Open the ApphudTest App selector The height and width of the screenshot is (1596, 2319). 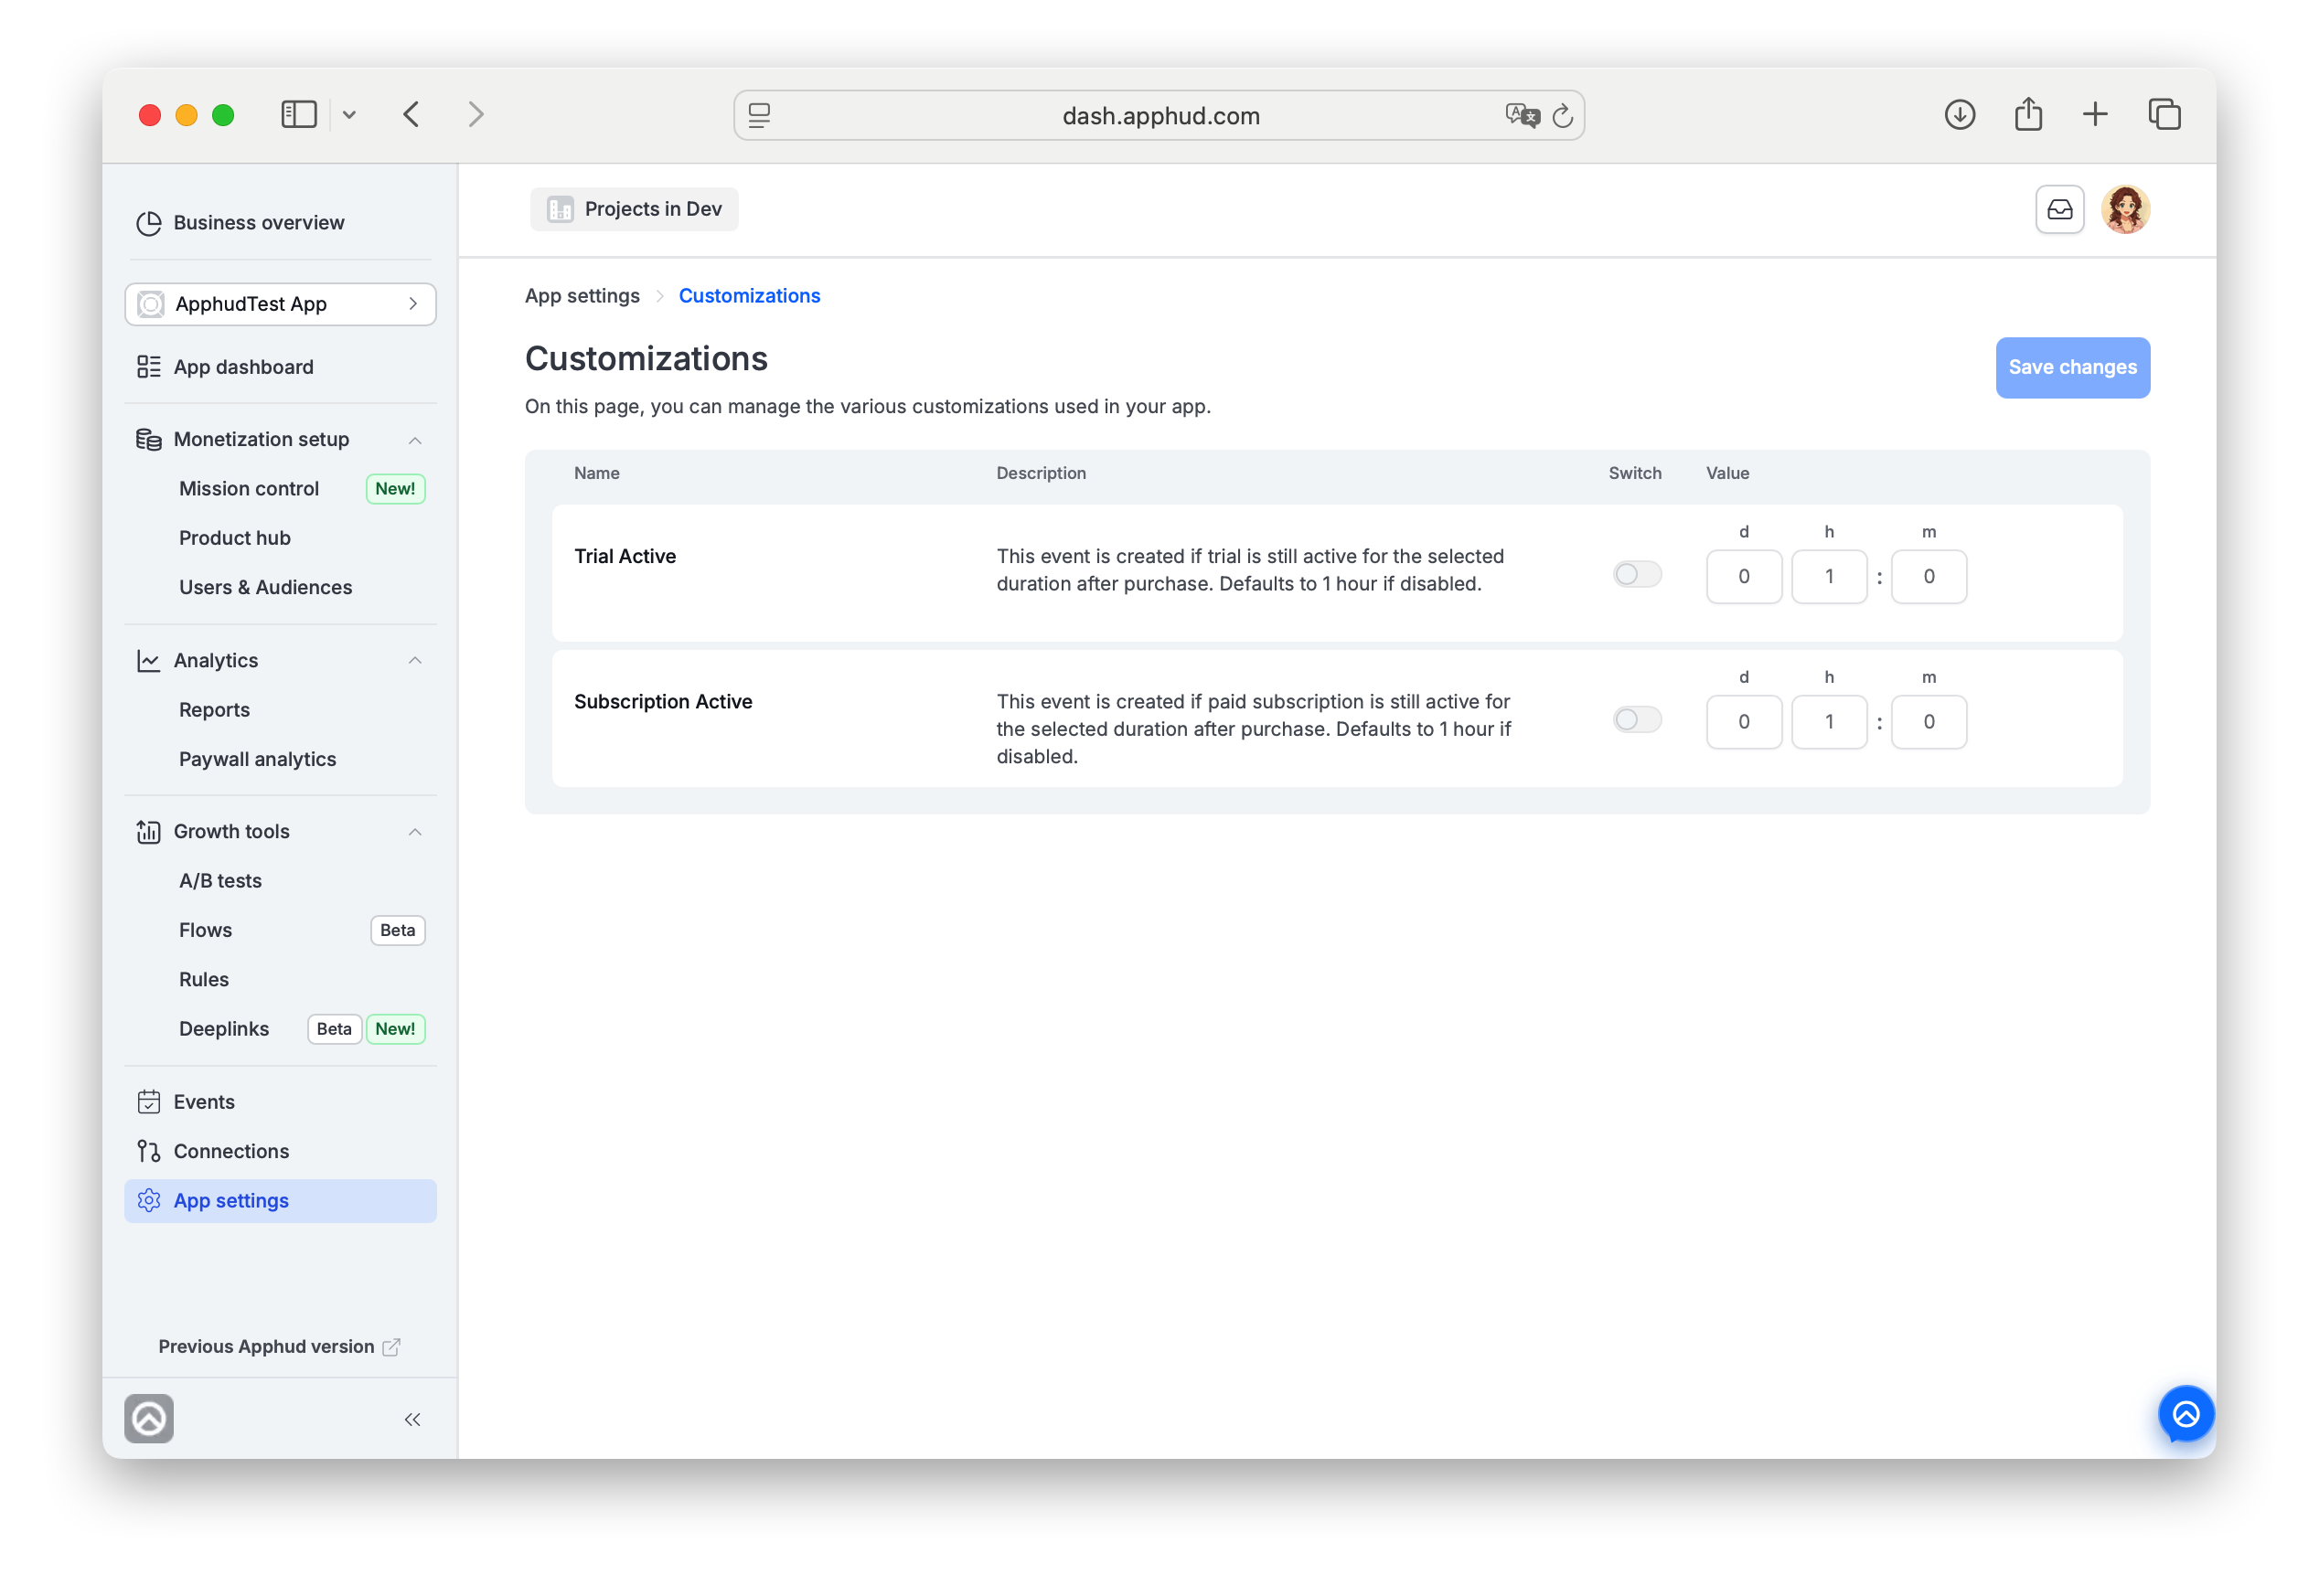(x=280, y=303)
